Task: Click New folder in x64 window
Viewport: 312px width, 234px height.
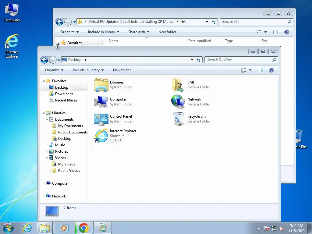Action: [167, 32]
